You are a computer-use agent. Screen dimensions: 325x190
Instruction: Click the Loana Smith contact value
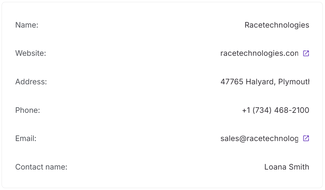coord(287,167)
